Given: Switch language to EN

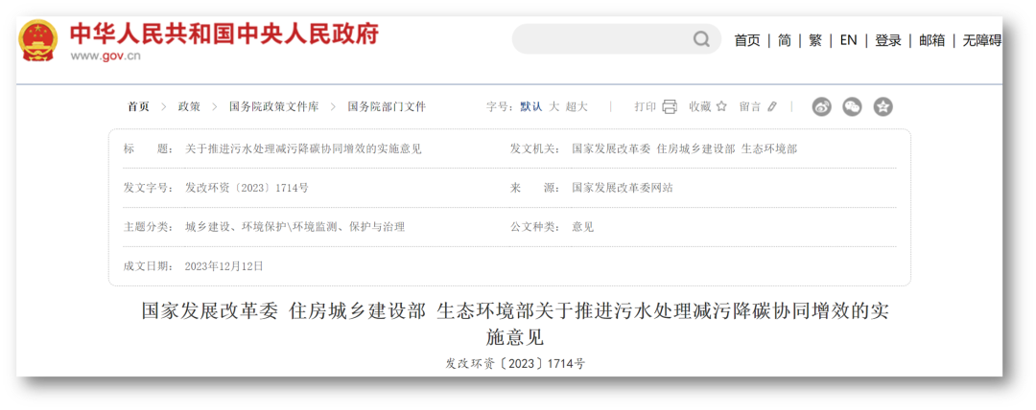Looking at the screenshot, I should 848,40.
